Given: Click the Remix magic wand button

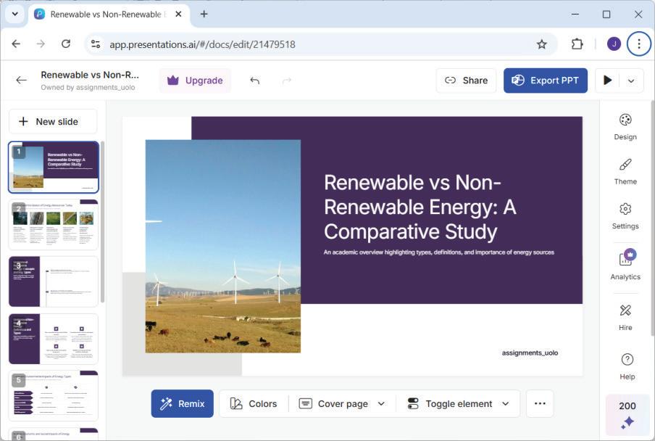Looking at the screenshot, I should (x=182, y=404).
